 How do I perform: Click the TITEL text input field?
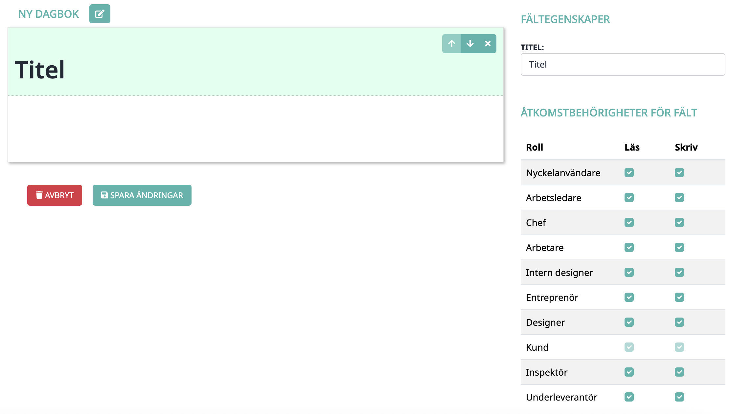623,65
